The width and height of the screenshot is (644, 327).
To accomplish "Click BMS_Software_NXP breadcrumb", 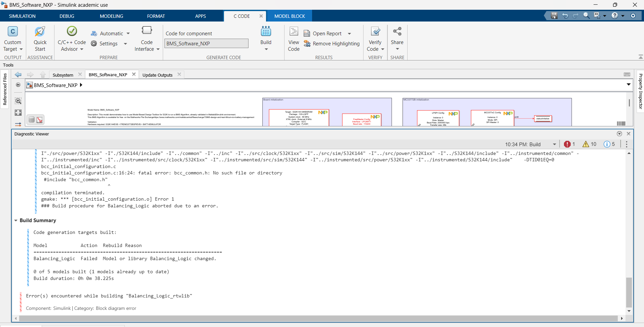I will point(55,85).
